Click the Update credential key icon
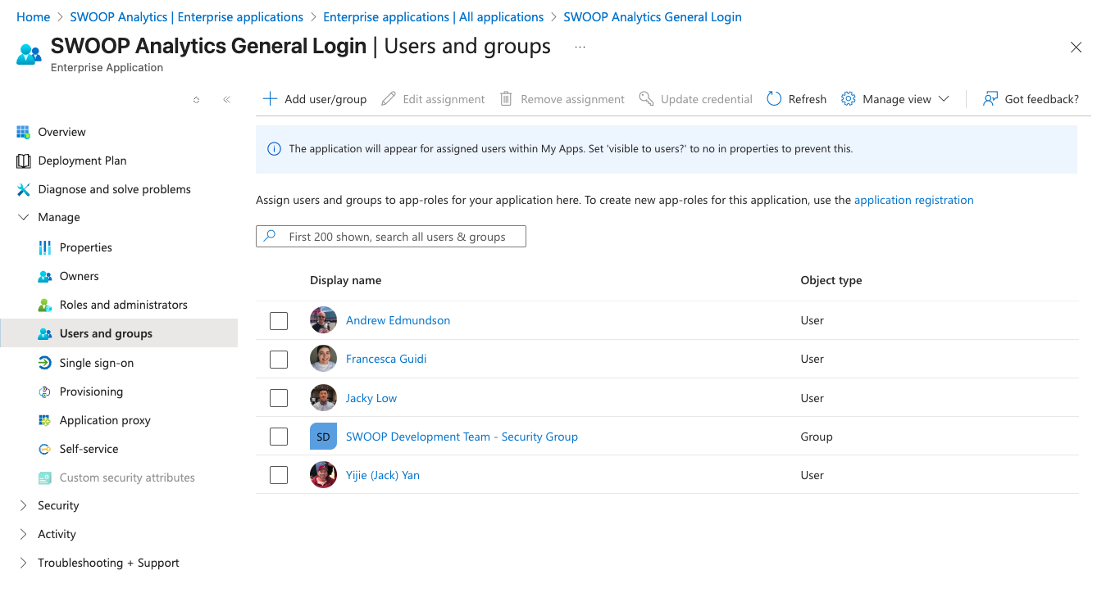 646,99
